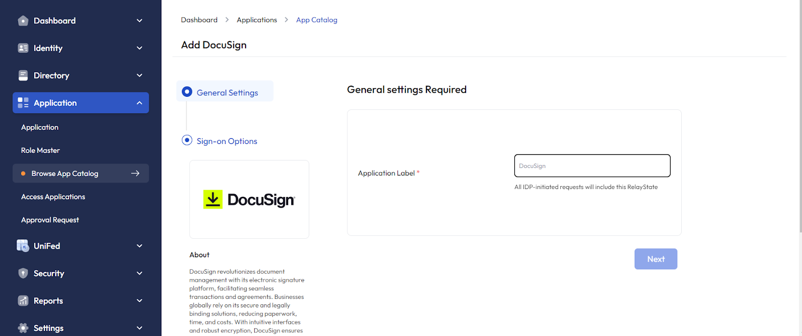Click the DocuSign description paragraph

pos(247,301)
